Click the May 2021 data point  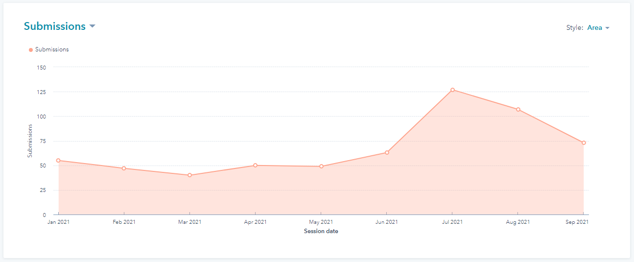321,167
